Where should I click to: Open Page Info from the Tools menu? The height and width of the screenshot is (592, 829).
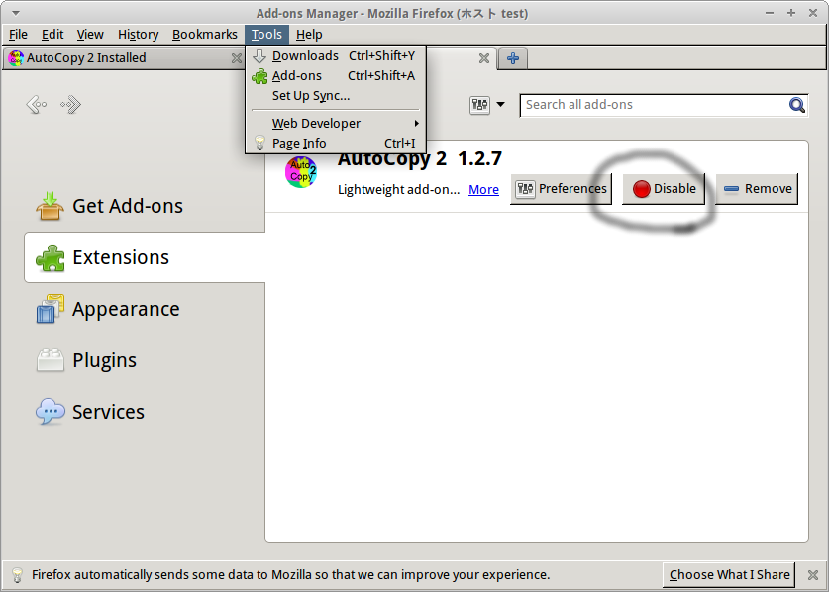(x=335, y=144)
